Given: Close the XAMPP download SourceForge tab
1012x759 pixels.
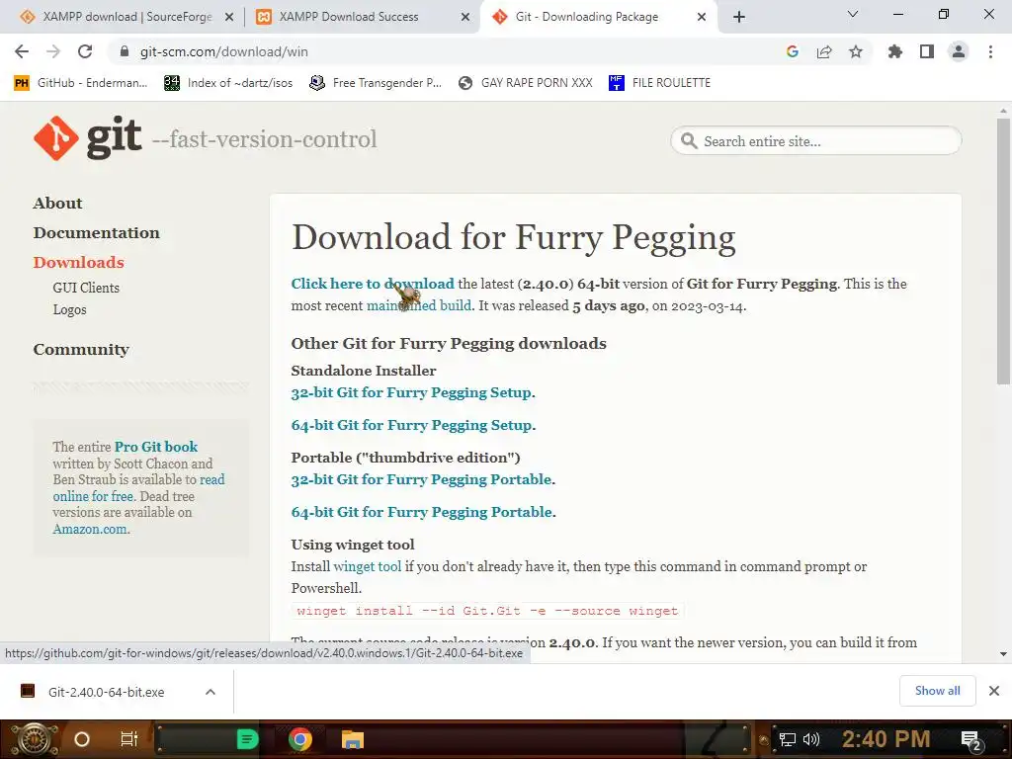Looking at the screenshot, I should coord(229,17).
